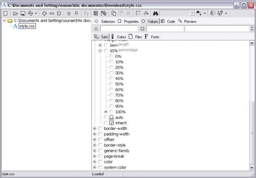This screenshot has height=178, width=256.
Task: Collapse the 10% percentage node
Action: (100, 51)
